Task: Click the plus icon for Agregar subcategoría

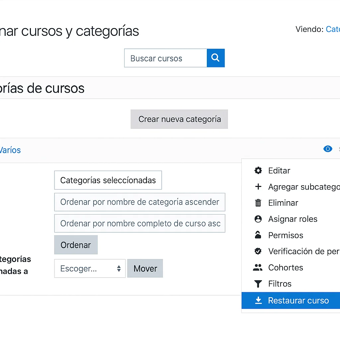Action: point(258,187)
